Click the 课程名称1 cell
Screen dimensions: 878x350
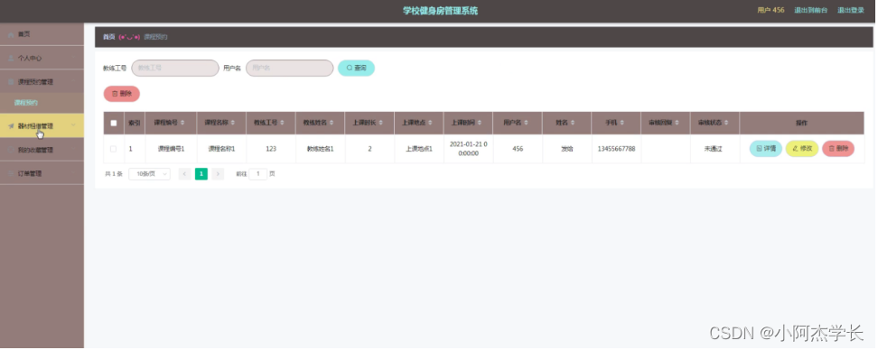pyautogui.click(x=221, y=149)
